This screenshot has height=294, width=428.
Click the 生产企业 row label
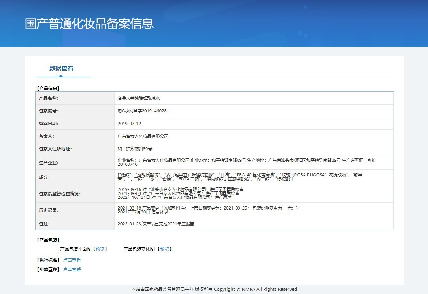pyautogui.click(x=49, y=163)
